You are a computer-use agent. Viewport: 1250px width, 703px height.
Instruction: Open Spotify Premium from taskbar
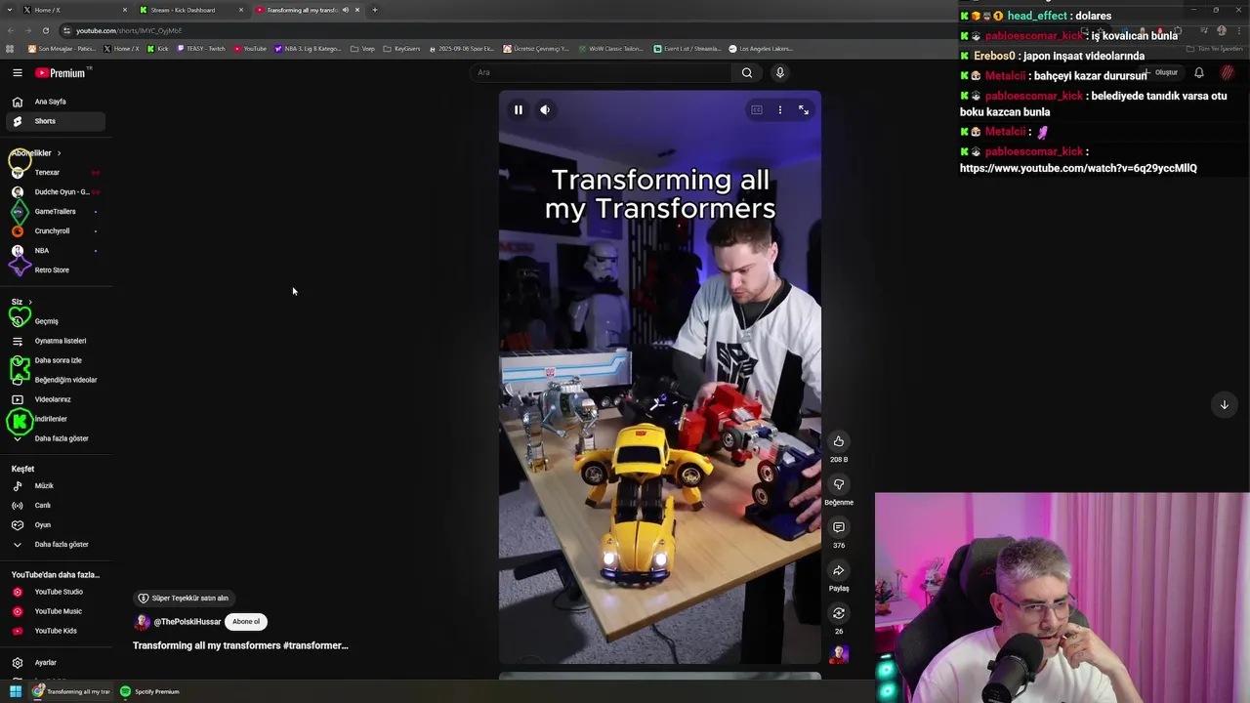(x=150, y=691)
